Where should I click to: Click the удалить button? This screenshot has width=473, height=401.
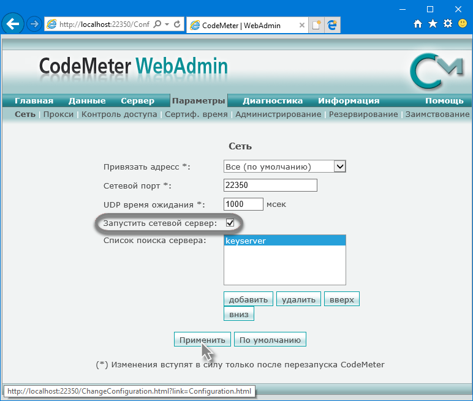click(x=298, y=299)
